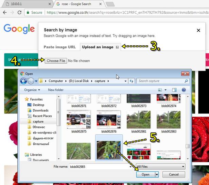Open a new browser tab
Screen dimensions: 209x185
[x=110, y=4]
